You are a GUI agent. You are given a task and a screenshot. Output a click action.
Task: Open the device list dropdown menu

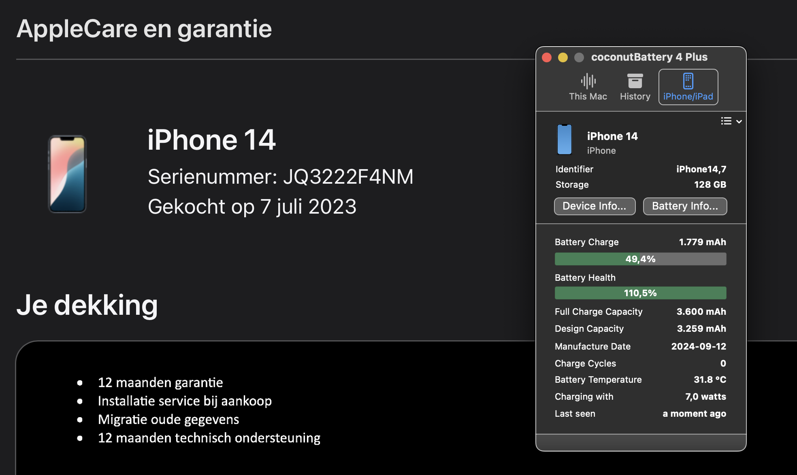tap(731, 121)
